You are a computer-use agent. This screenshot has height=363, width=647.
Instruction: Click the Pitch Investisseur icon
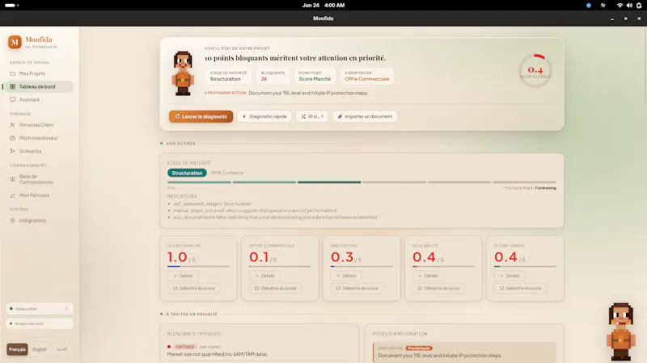(x=12, y=138)
